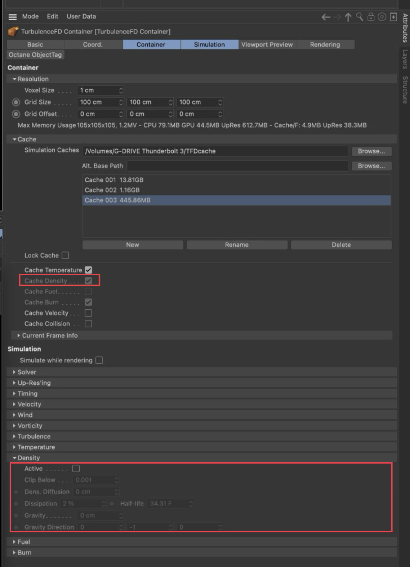The width and height of the screenshot is (410, 567).
Task: Enable Simulate while rendering checkbox
Action: click(x=99, y=360)
